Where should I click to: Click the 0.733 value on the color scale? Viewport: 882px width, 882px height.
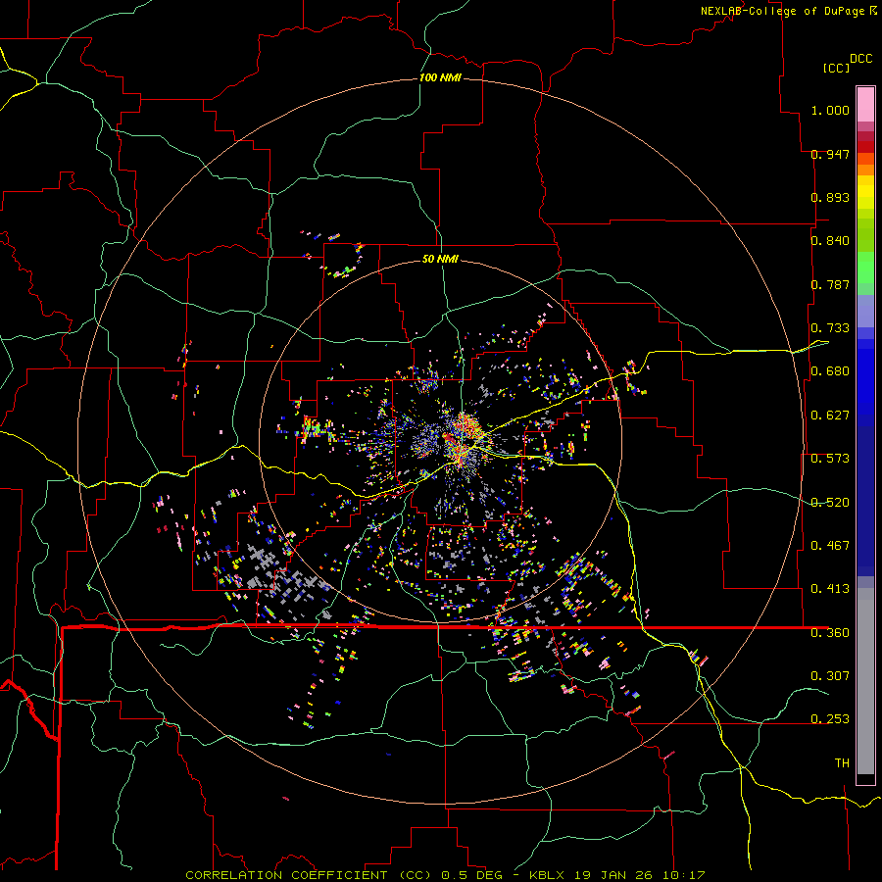(830, 328)
